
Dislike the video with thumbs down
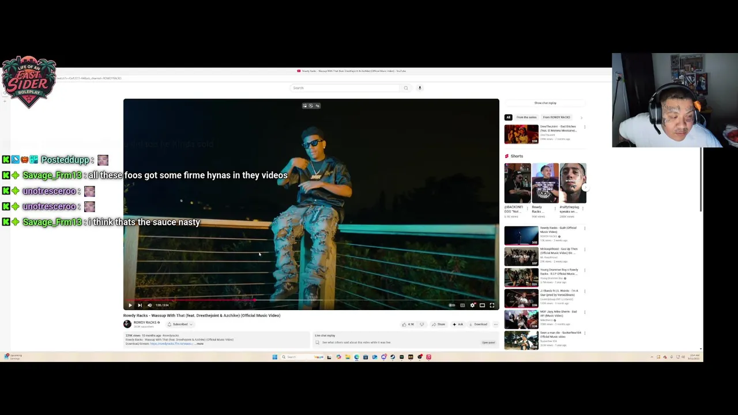(421, 324)
